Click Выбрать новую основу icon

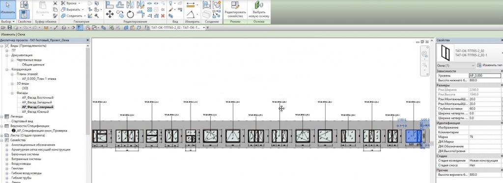point(259,10)
